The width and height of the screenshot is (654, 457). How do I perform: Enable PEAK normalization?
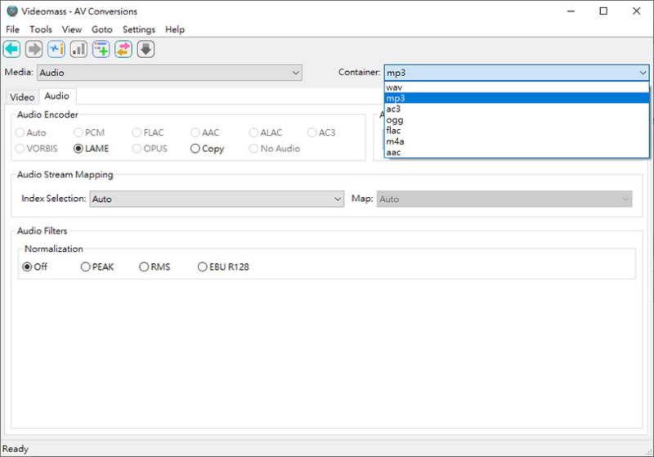click(97, 267)
